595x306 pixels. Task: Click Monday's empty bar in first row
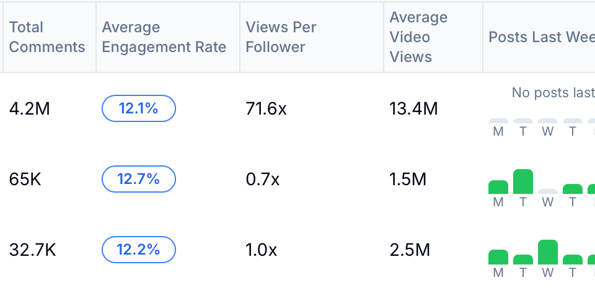coord(498,121)
